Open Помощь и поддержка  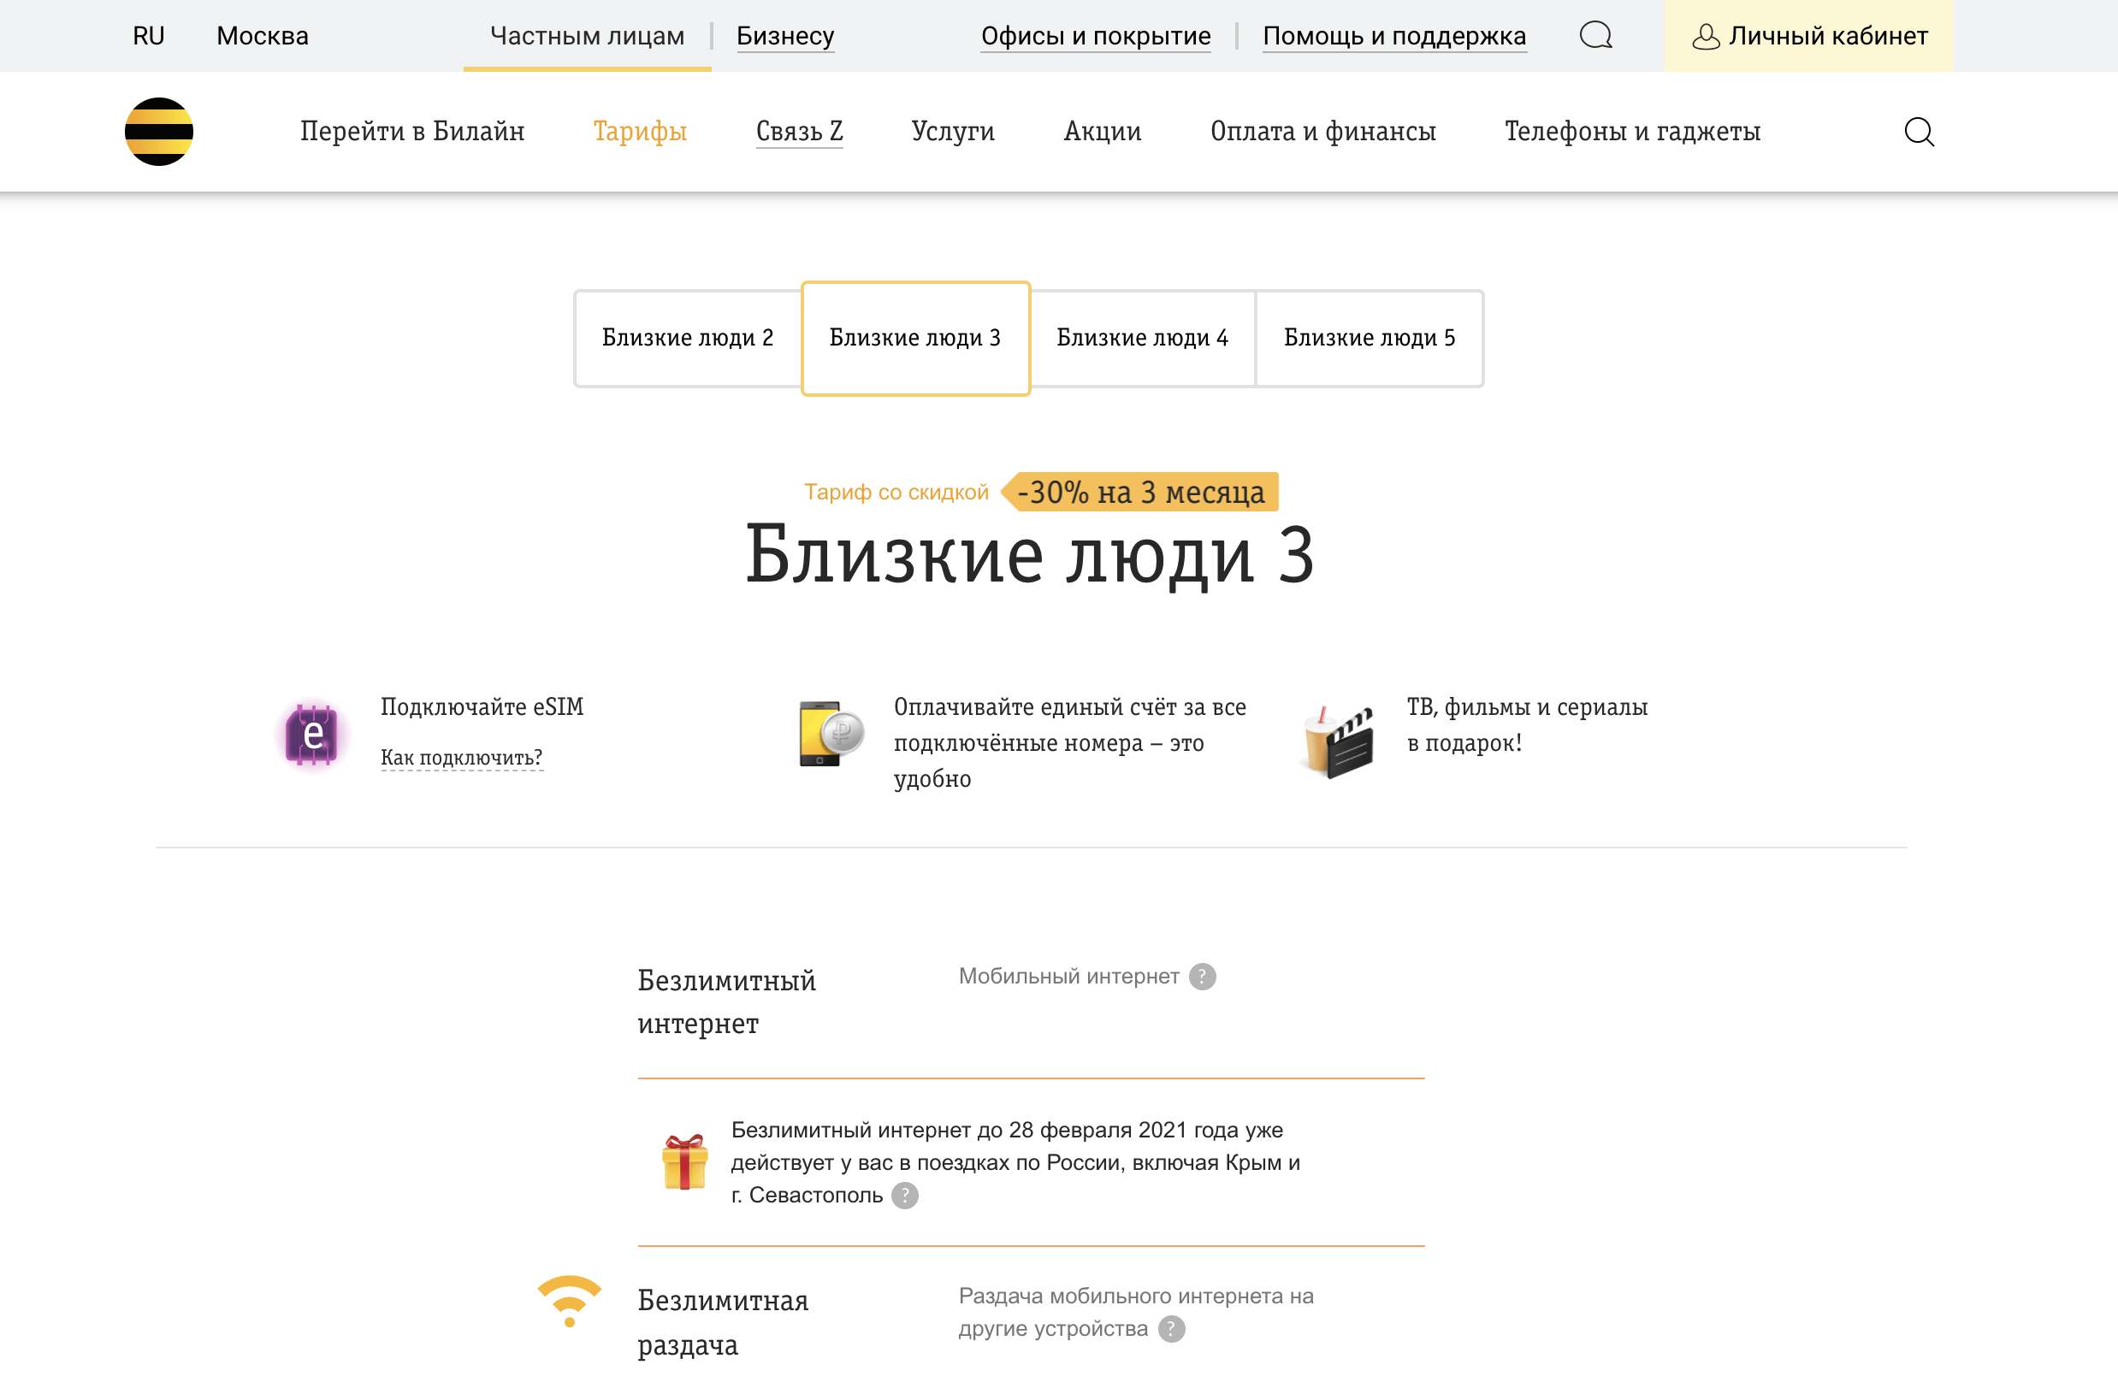coord(1394,36)
